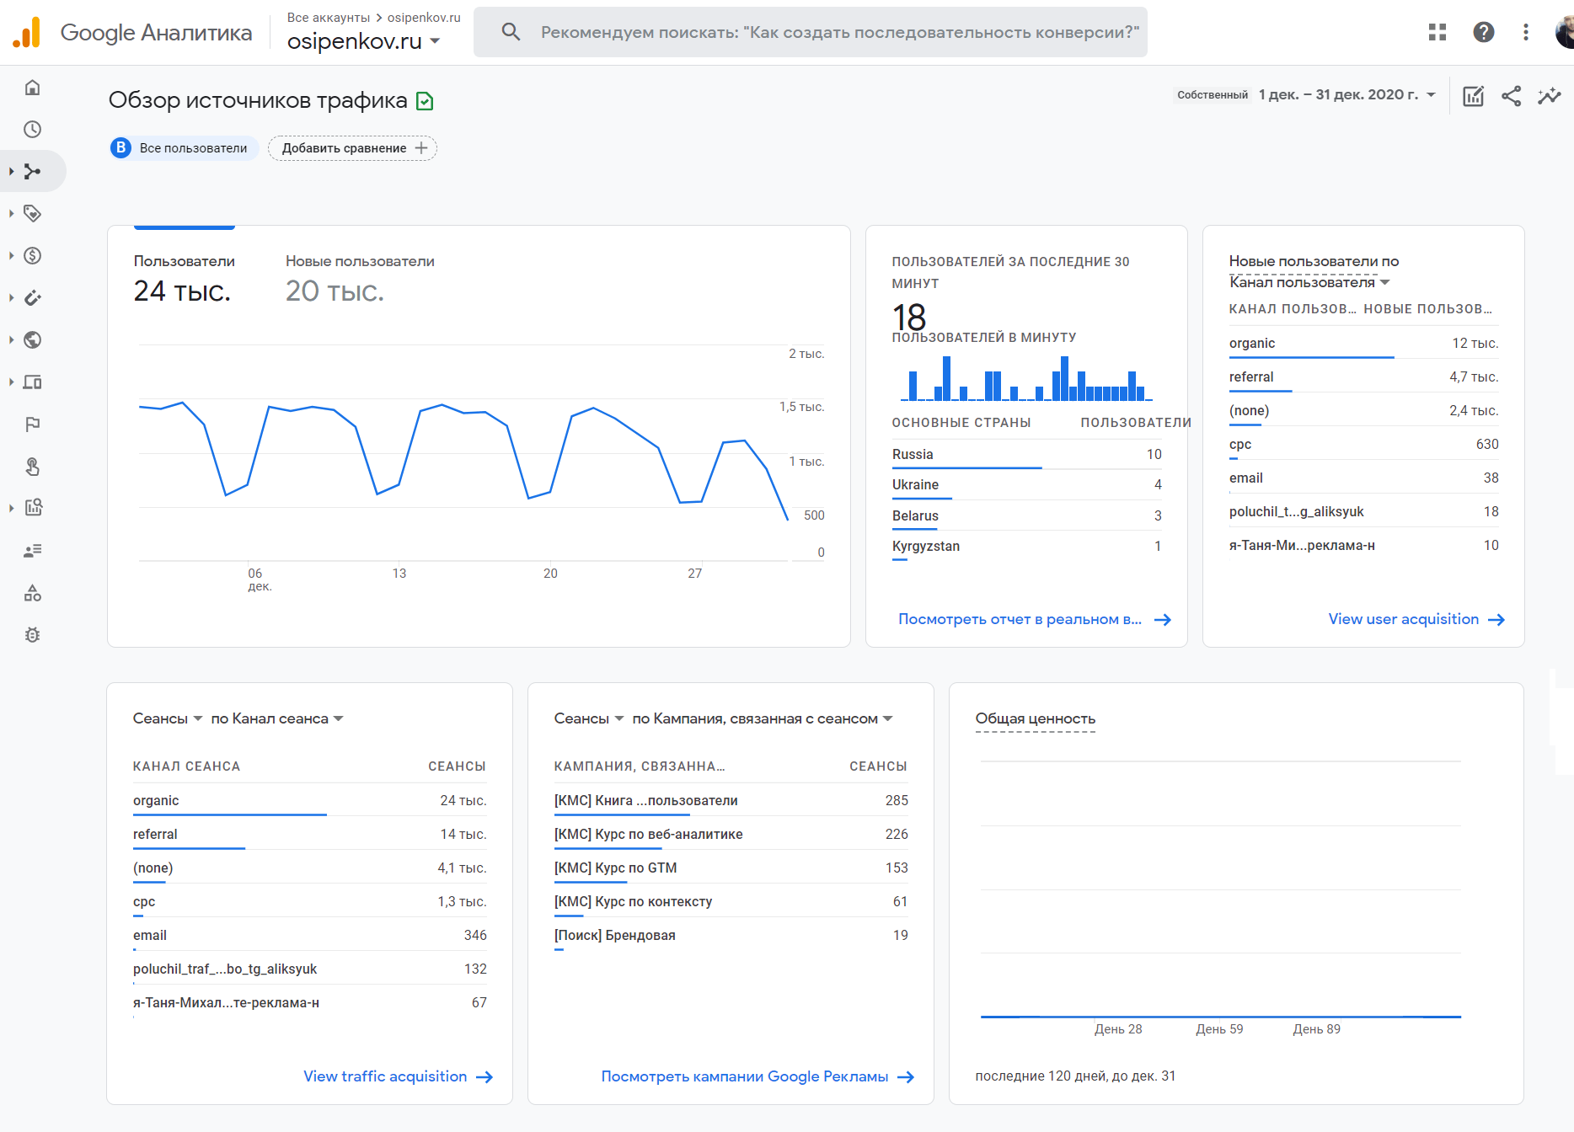Click the share report icon
The width and height of the screenshot is (1574, 1132).
(x=1511, y=96)
